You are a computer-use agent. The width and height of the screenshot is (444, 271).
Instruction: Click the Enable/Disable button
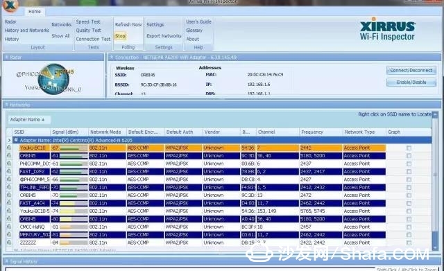coord(411,82)
